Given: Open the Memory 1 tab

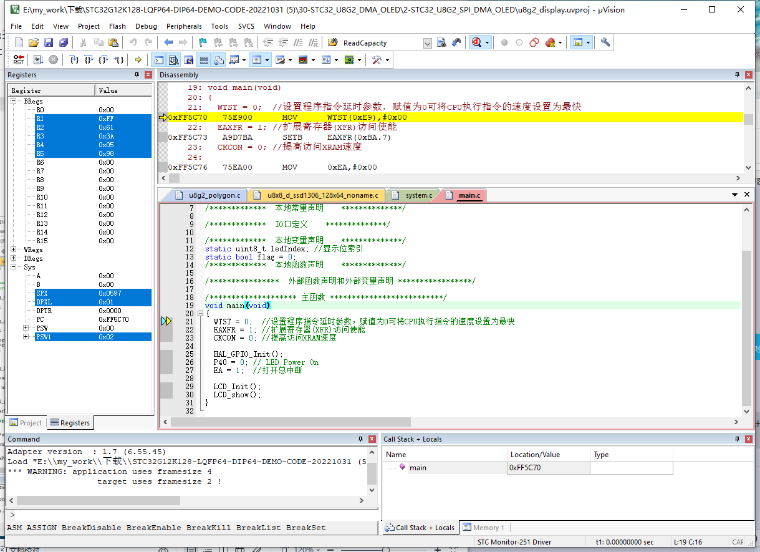Looking at the screenshot, I should (x=484, y=528).
